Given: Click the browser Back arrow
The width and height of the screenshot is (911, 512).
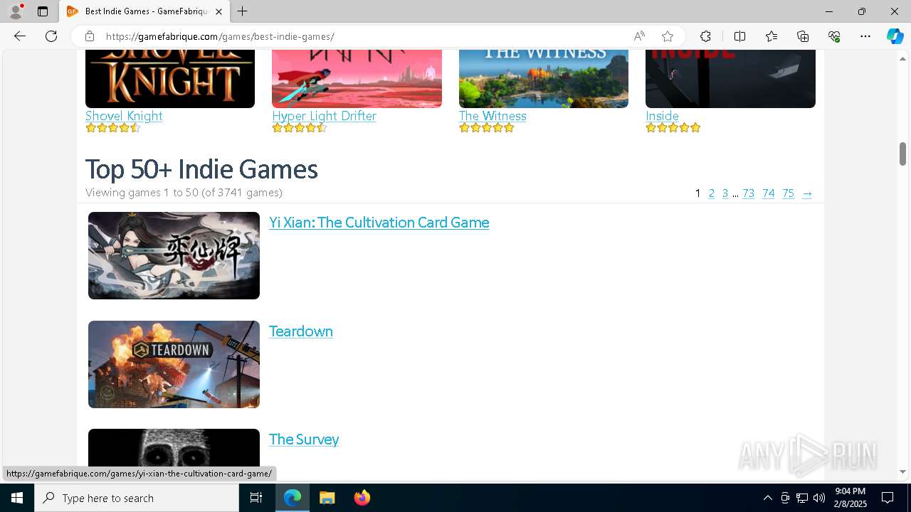Looking at the screenshot, I should 20,36.
